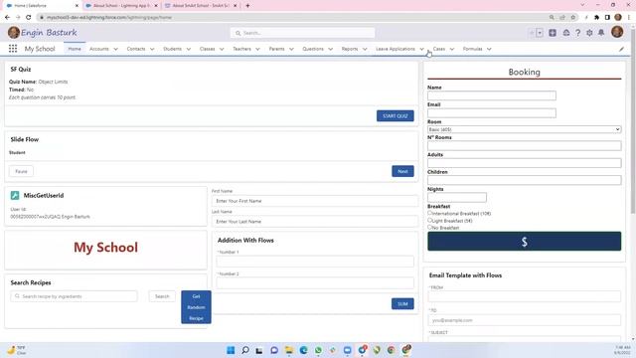The image size is (636, 358).
Task: Open the Chrome three-dot menu
Action: click(x=629, y=18)
